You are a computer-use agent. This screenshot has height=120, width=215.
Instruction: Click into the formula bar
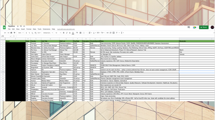pos(115,36)
